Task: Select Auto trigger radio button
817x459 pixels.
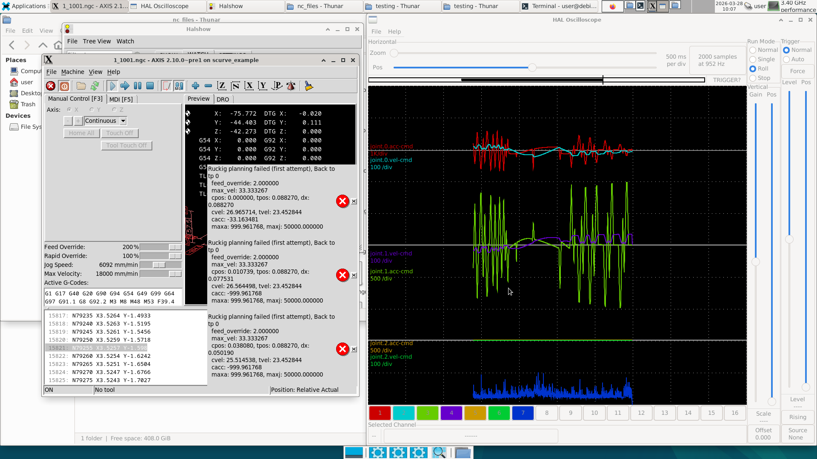Action: [786, 59]
